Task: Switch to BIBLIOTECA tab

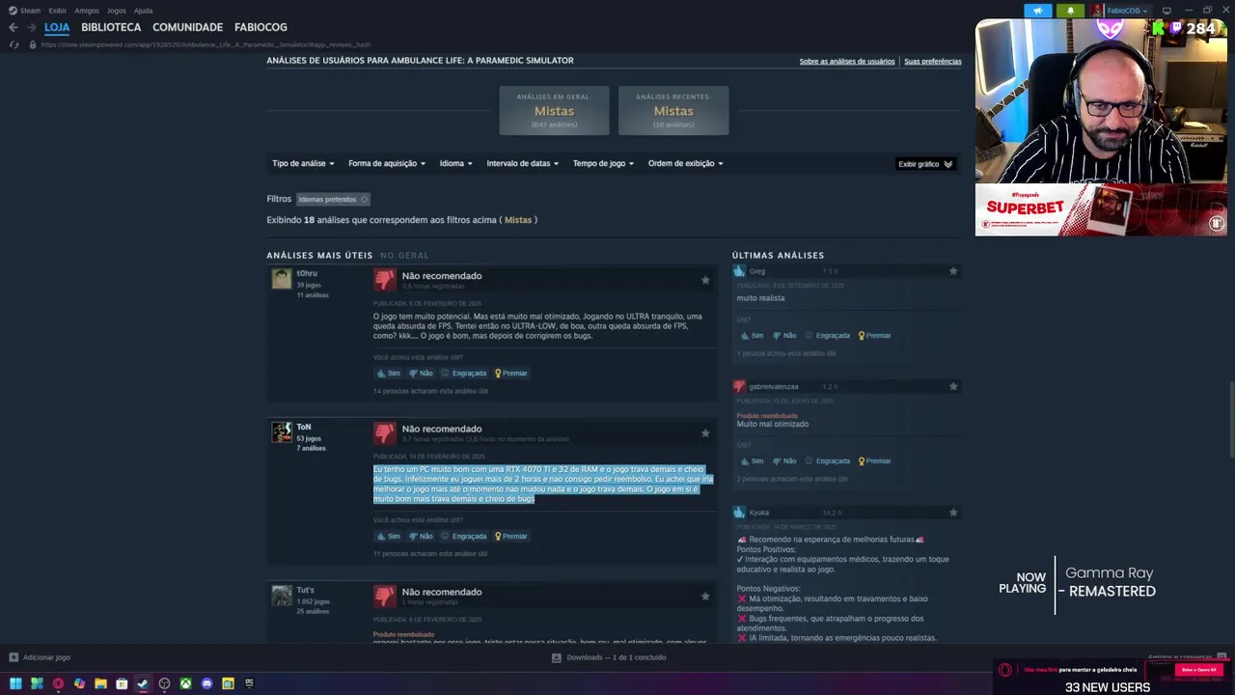Action: pos(111,27)
